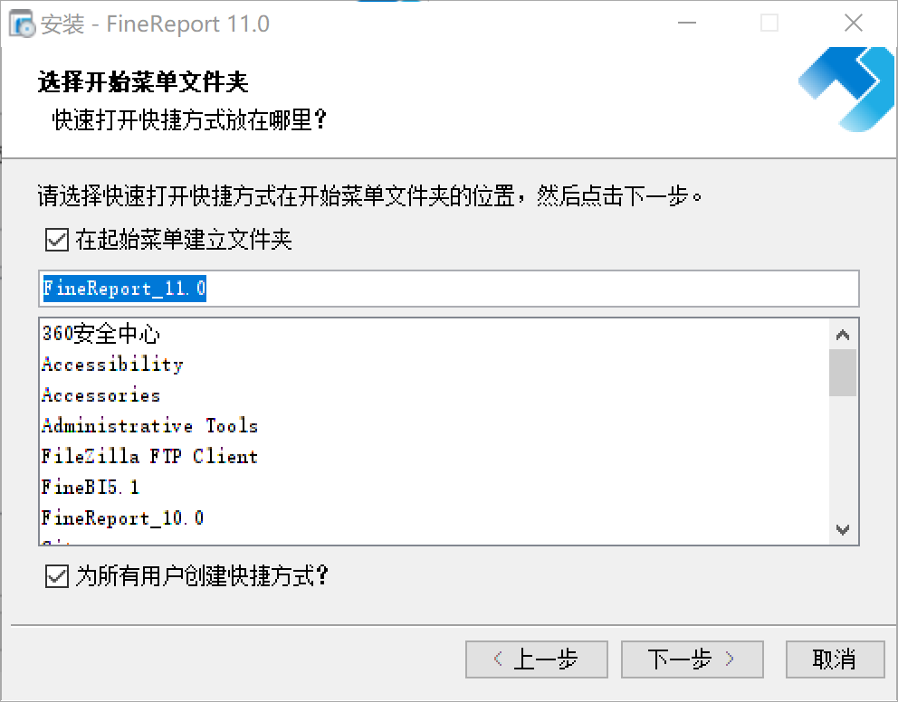Click the folder list scrollbar thumb
Screen dimensions: 898x702
(x=843, y=373)
